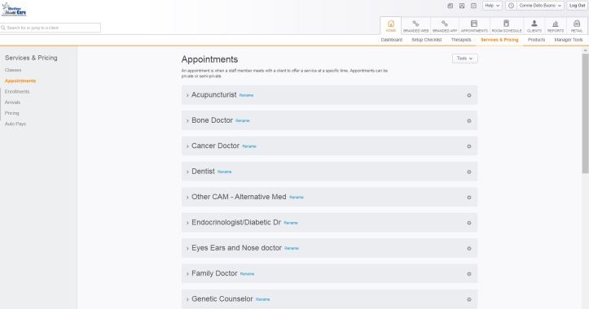Open Enrollments in the sidebar
Viewport: 589px width, 309px height.
coord(17,92)
